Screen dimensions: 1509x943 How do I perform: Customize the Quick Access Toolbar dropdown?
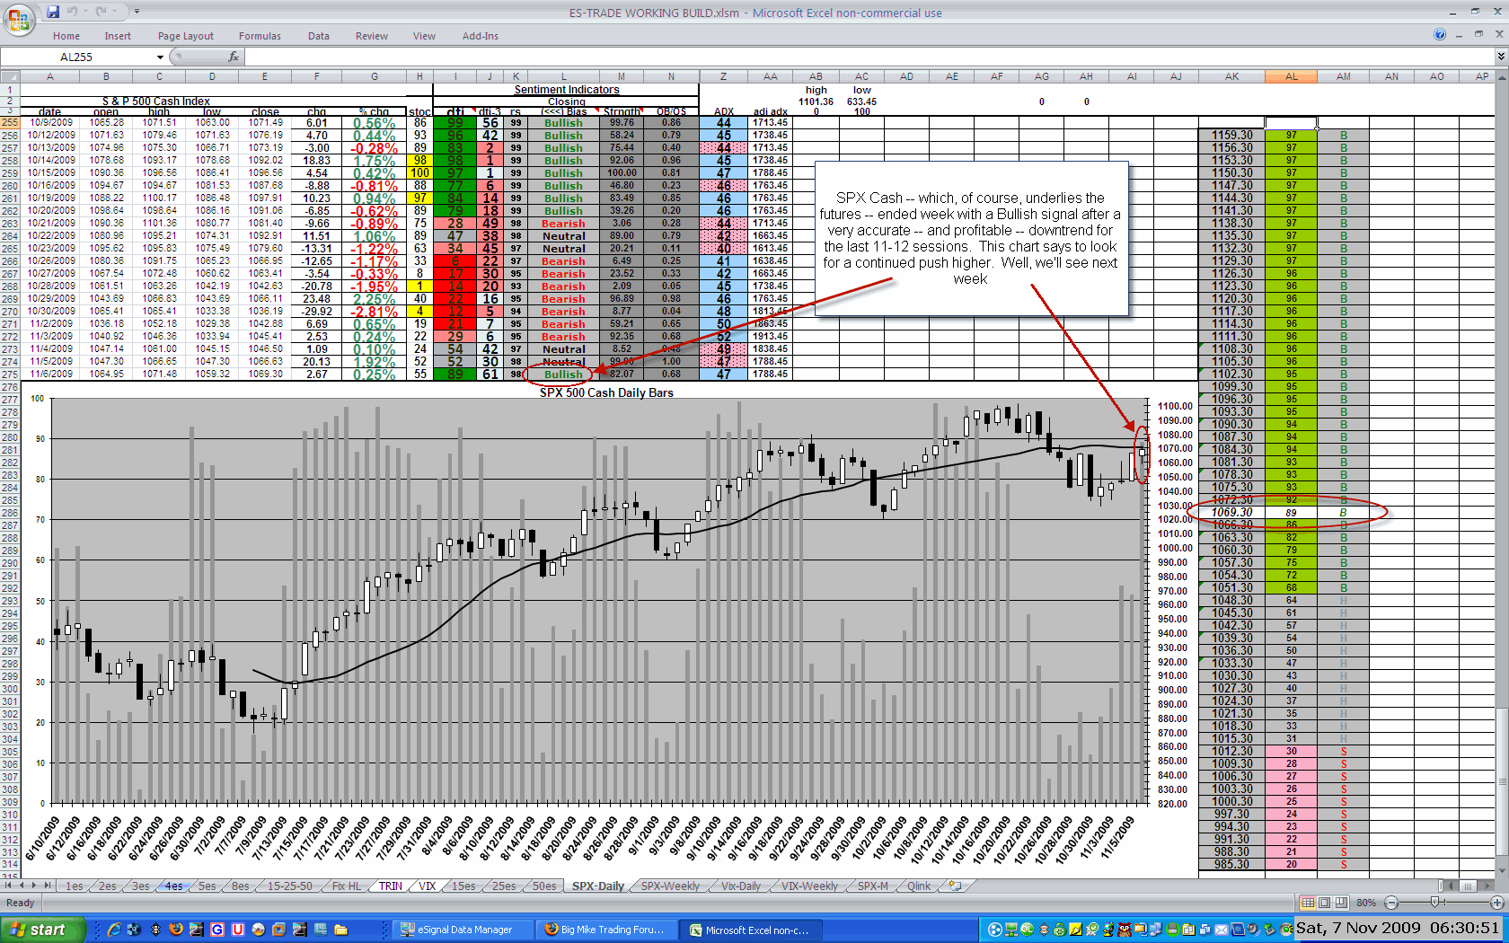137,12
